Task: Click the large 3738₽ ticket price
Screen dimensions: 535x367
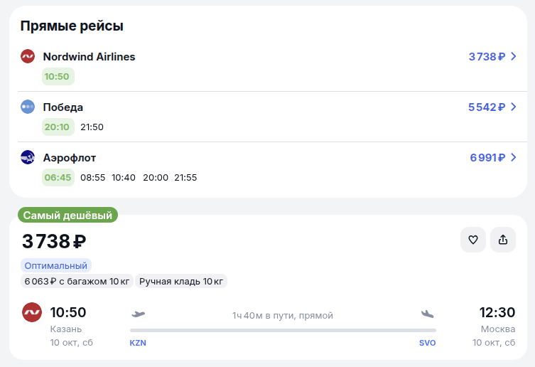Action: pos(54,241)
